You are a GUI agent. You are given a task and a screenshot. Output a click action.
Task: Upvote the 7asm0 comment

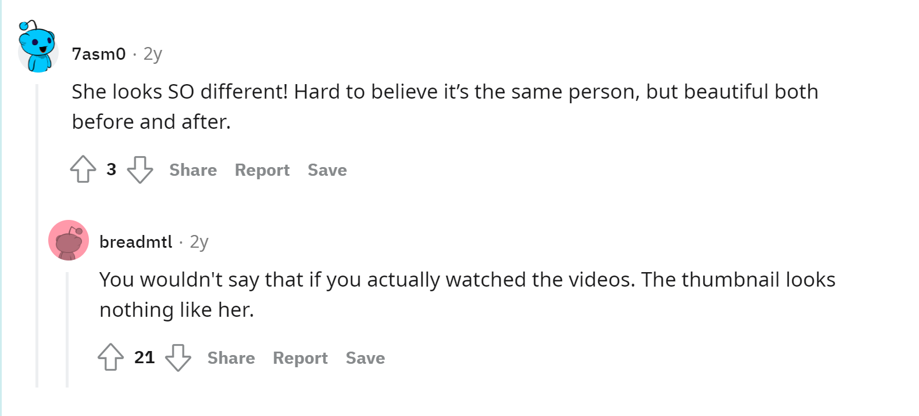pos(83,169)
